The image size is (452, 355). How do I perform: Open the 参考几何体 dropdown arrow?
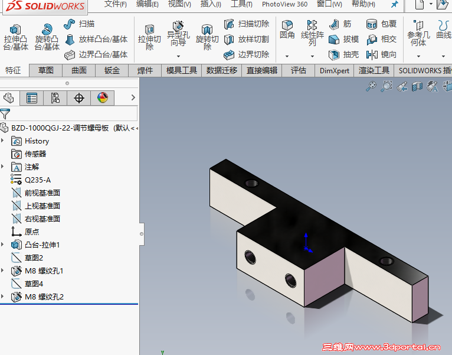click(x=418, y=56)
